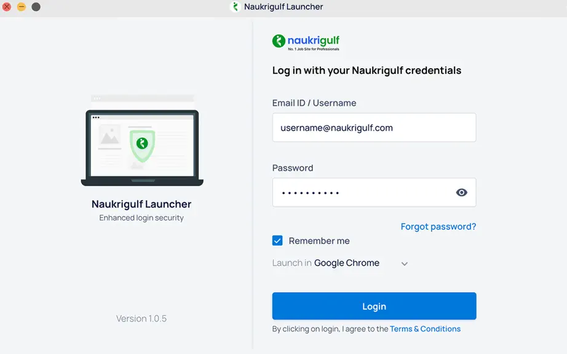This screenshot has height=354, width=567.
Task: Click the Launch in label of the dropdown
Action: pos(292,263)
